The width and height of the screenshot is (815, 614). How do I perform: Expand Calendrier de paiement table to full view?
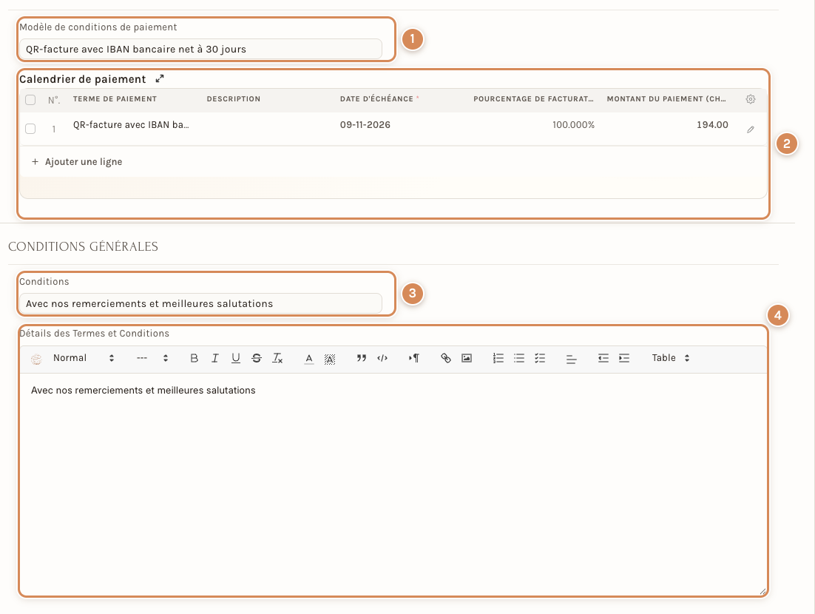pos(160,78)
